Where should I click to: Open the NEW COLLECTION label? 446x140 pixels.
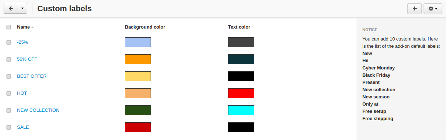38,110
